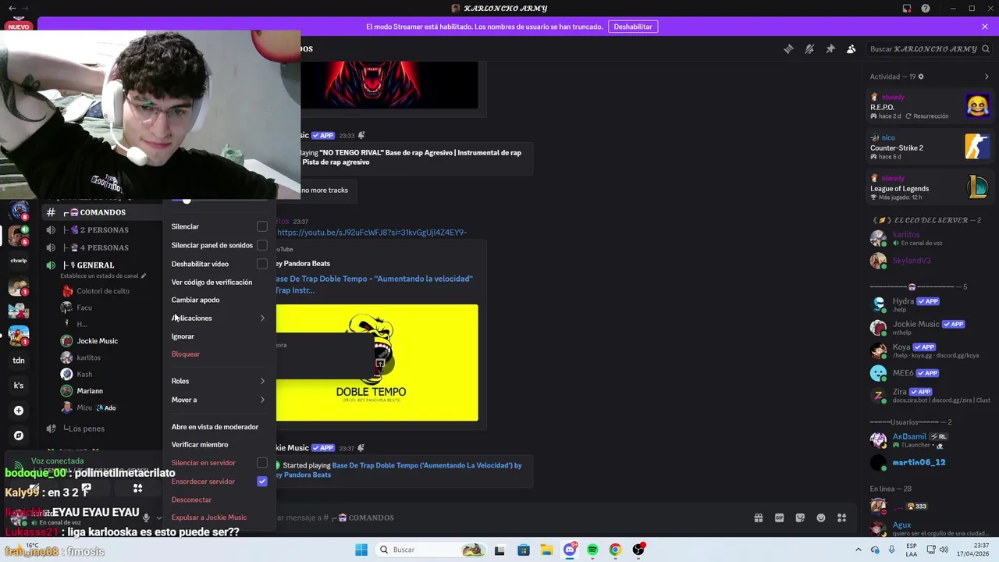Tick the Deshabilitar vídeo checkbox
The height and width of the screenshot is (562, 999).
[262, 264]
